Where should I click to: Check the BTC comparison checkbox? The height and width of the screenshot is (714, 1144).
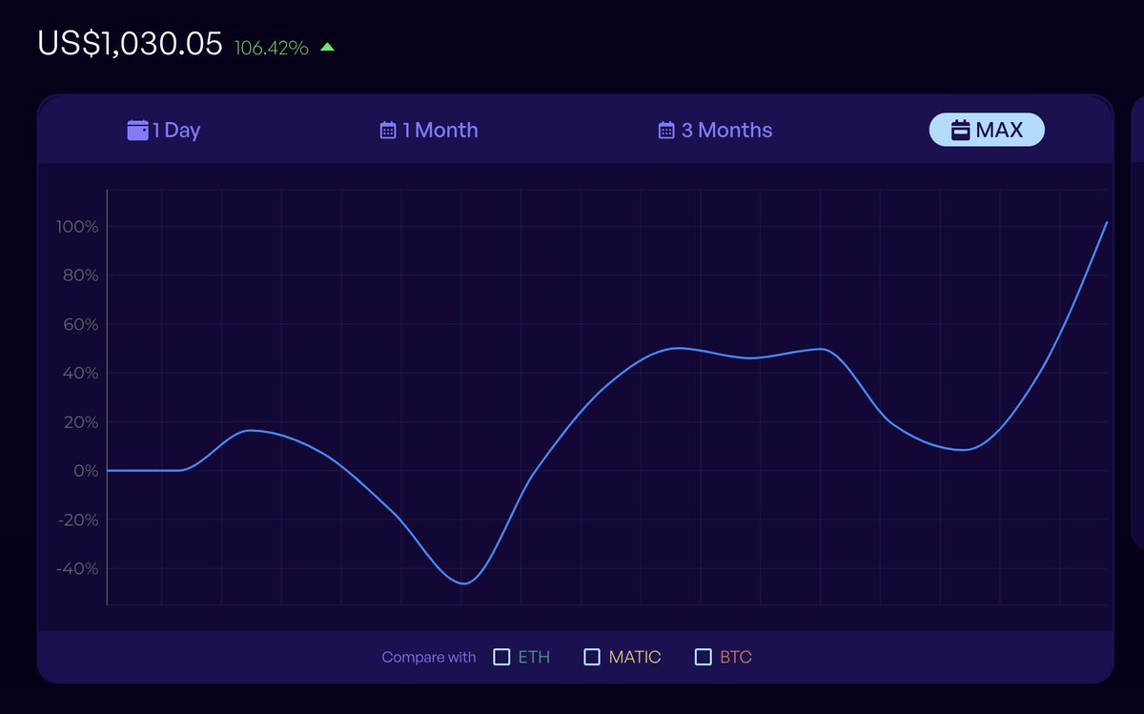pyautogui.click(x=704, y=657)
